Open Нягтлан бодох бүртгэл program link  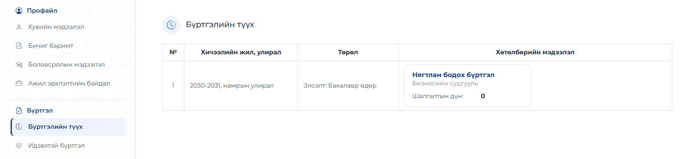click(453, 75)
